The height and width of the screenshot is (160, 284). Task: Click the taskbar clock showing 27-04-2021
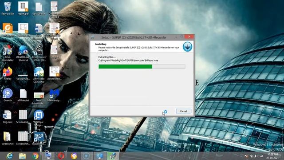coord(272,156)
